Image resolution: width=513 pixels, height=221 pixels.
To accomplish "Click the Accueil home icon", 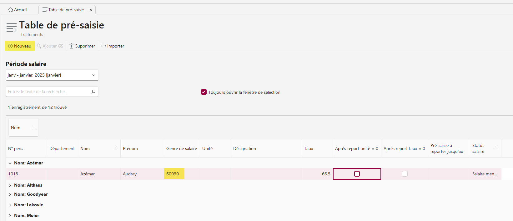I will pos(11,10).
